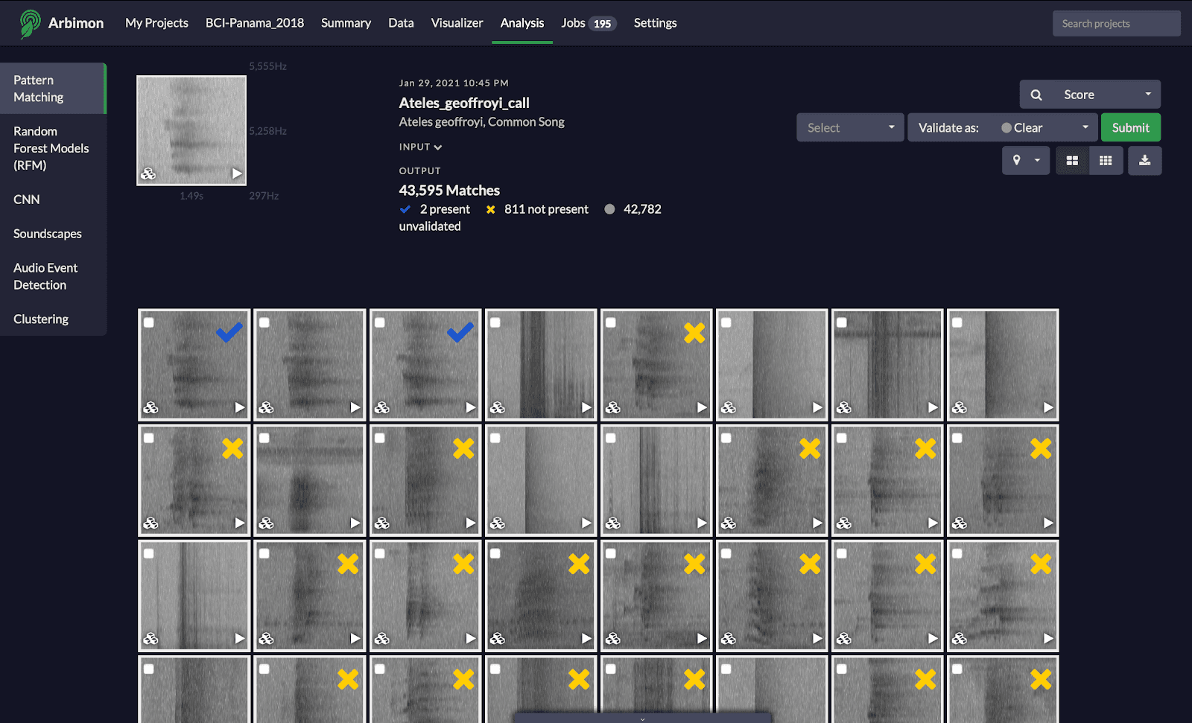
Task: Click the Search projects field
Action: pos(1116,23)
